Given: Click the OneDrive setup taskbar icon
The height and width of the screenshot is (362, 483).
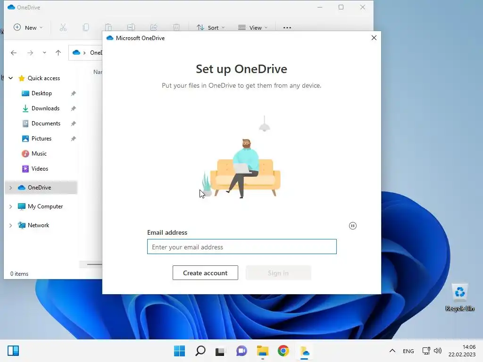Looking at the screenshot, I should point(304,351).
